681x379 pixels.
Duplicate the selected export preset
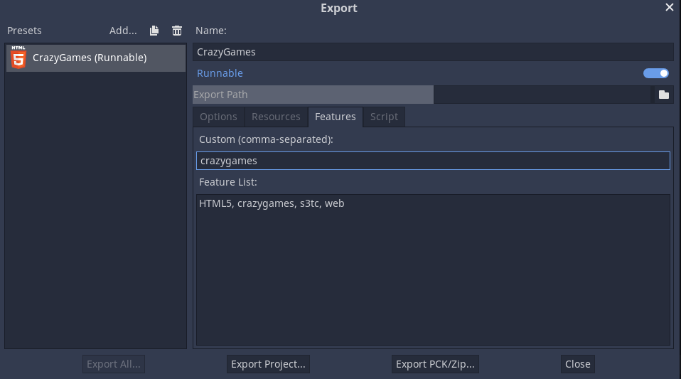(154, 31)
